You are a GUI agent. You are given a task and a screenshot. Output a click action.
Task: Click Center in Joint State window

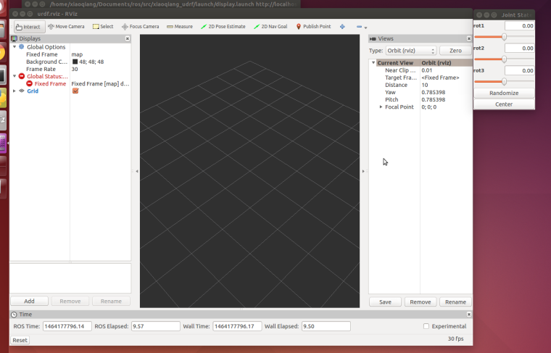(504, 104)
